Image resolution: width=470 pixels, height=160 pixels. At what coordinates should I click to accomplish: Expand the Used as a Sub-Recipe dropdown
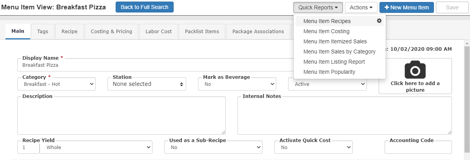[213, 148]
